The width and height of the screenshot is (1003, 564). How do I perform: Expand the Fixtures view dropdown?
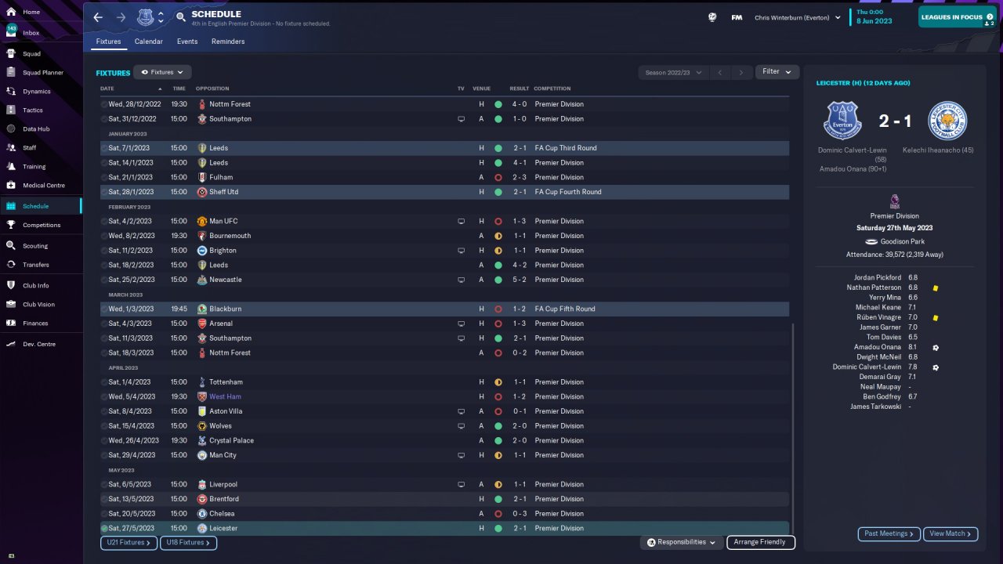point(162,72)
